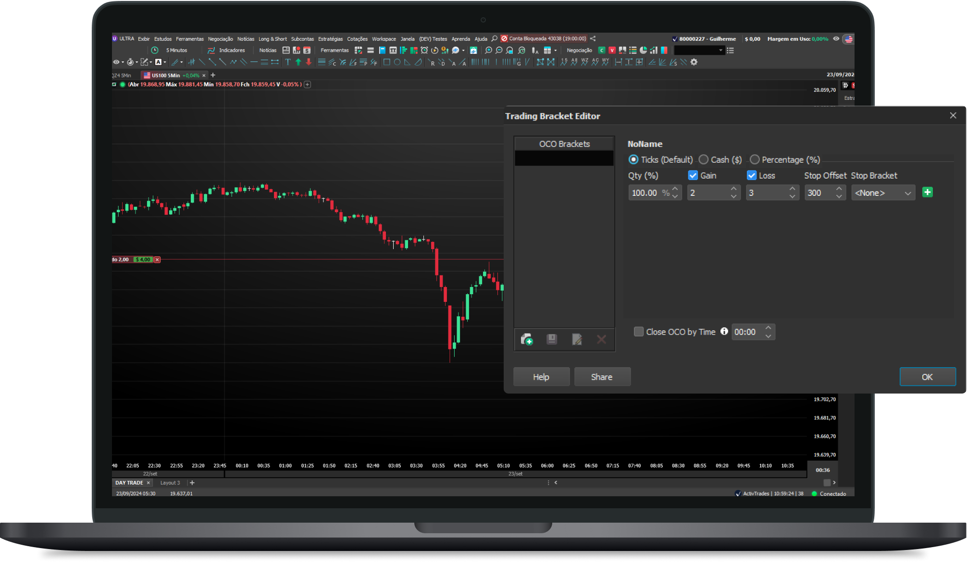Screen dimensions: 967x562
Task: Click the Share button
Action: pyautogui.click(x=602, y=376)
